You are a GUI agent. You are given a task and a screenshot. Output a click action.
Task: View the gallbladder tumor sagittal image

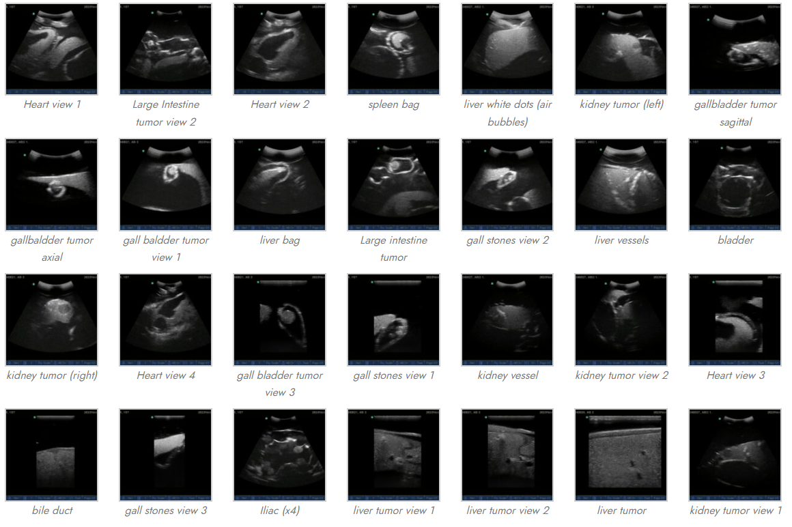click(735, 49)
